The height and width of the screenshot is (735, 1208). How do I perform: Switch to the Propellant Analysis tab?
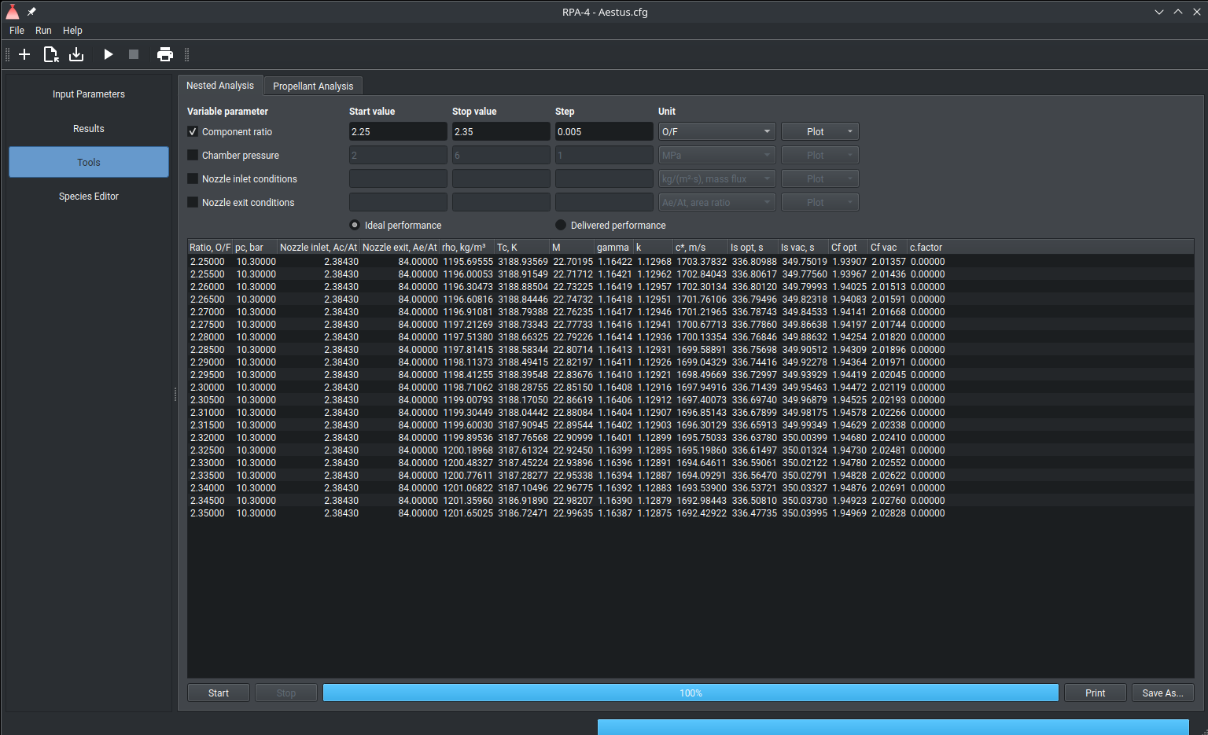click(313, 86)
